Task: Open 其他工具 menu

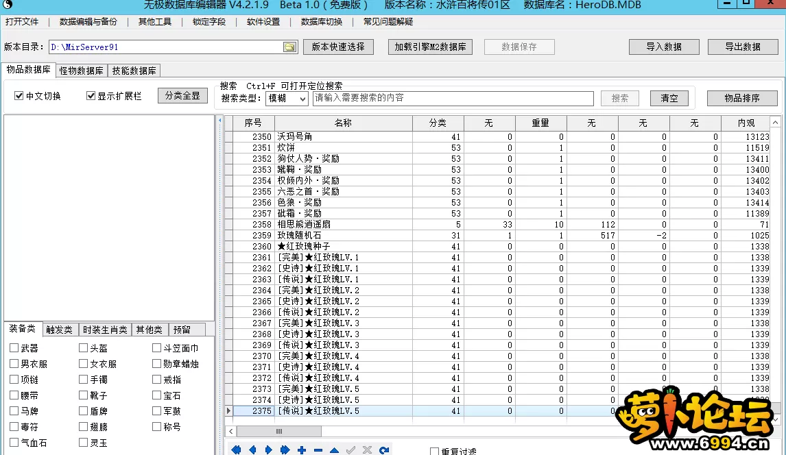Action: coord(155,22)
